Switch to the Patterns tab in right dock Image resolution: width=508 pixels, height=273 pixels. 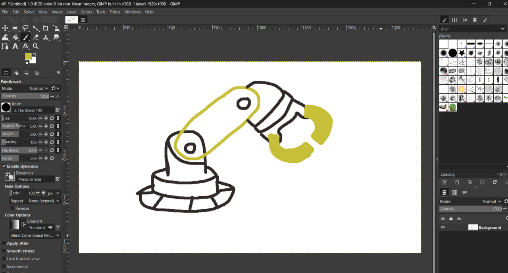(x=454, y=20)
